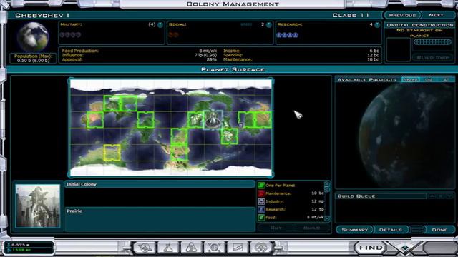
Task: Select the Initial Colony building on the map
Action: [213, 120]
